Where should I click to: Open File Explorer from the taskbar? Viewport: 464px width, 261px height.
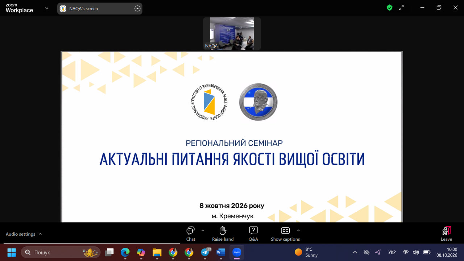point(157,252)
